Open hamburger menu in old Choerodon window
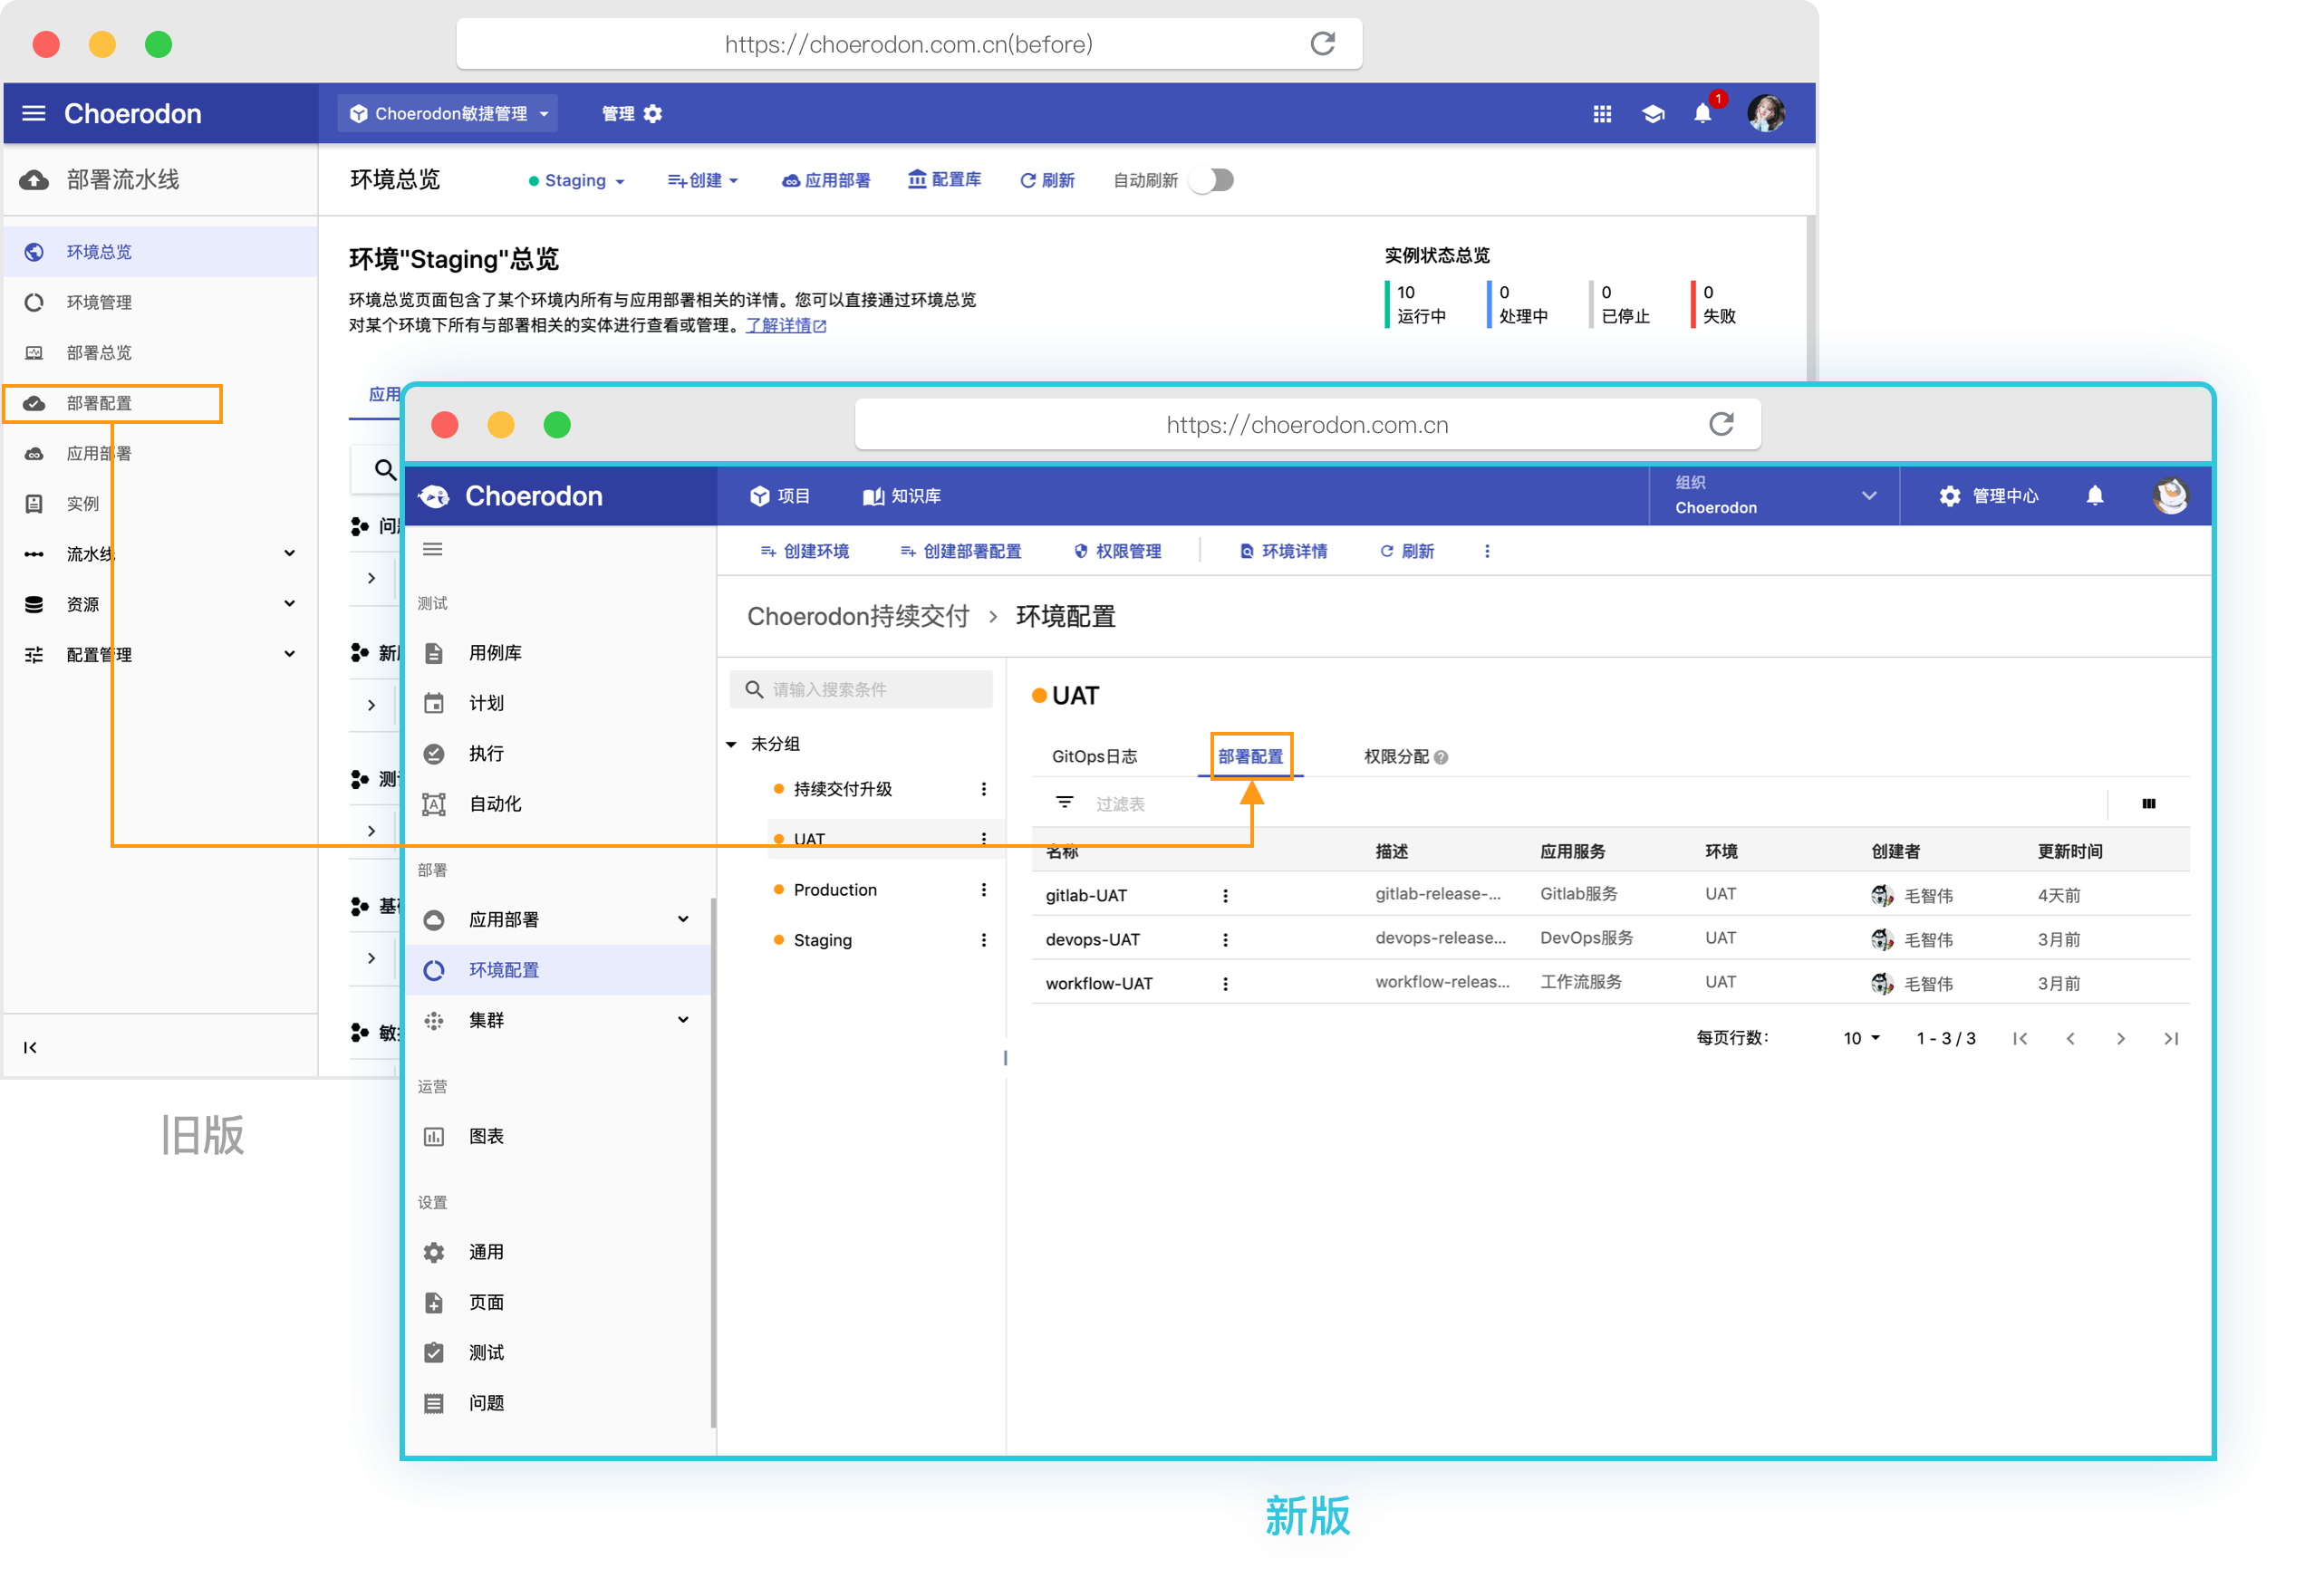2305x1587 pixels. coord(34,113)
